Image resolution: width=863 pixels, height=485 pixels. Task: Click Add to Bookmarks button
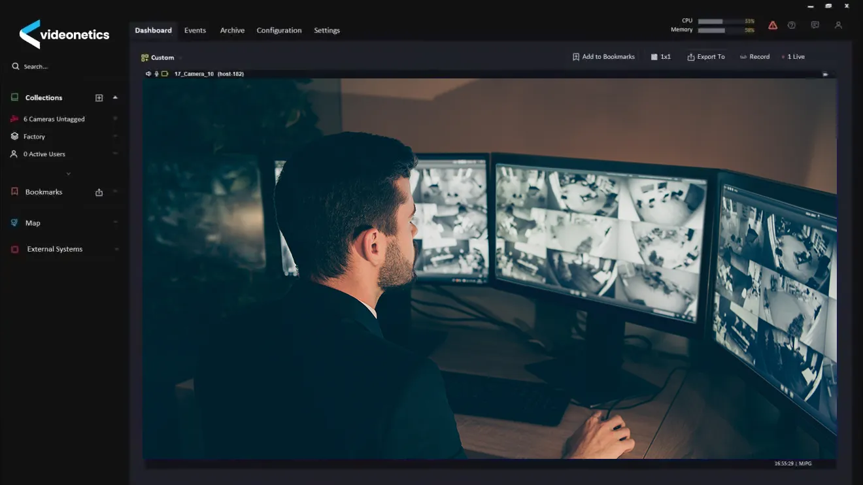603,57
